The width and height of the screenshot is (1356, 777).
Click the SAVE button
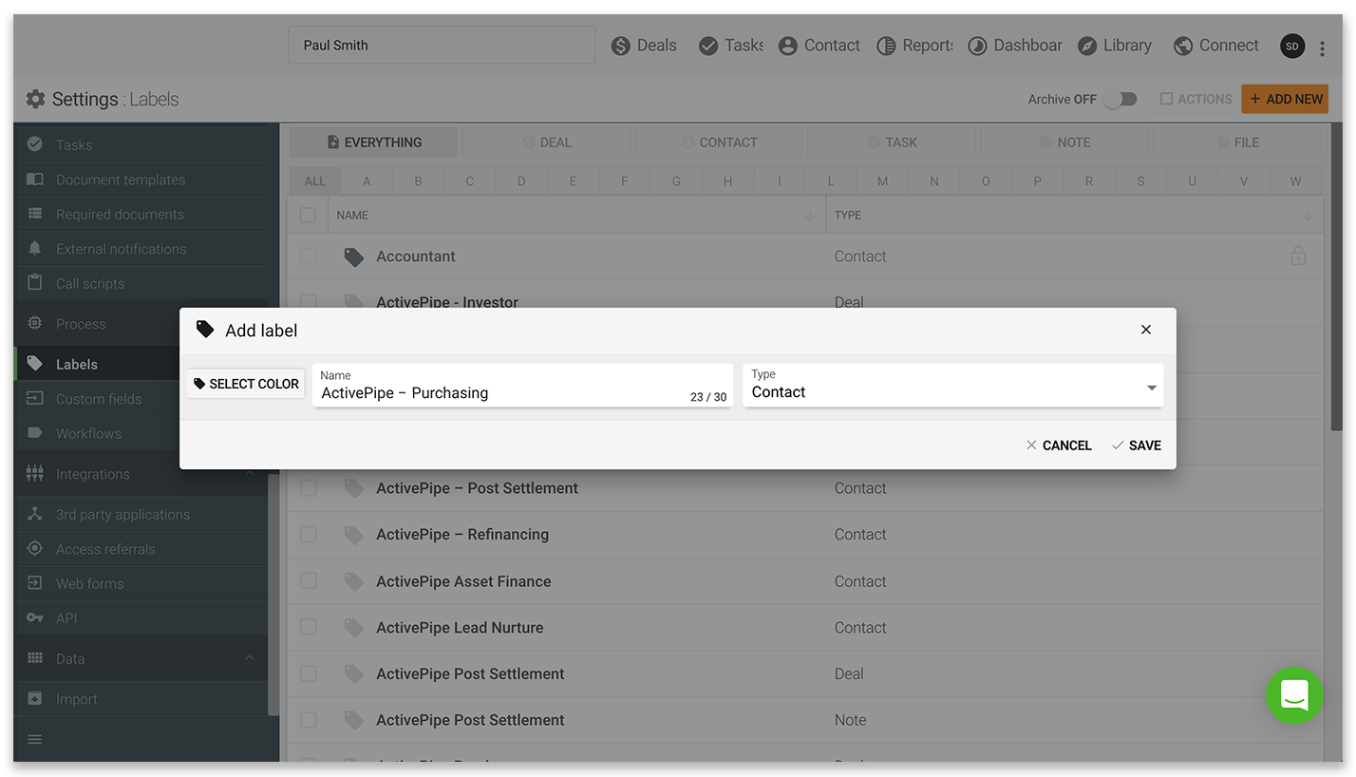click(1137, 445)
